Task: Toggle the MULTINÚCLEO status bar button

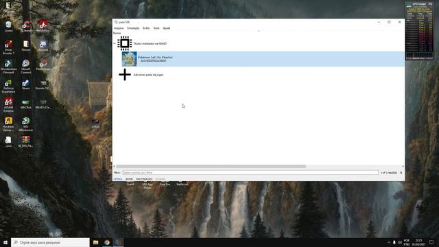Action: point(145,179)
